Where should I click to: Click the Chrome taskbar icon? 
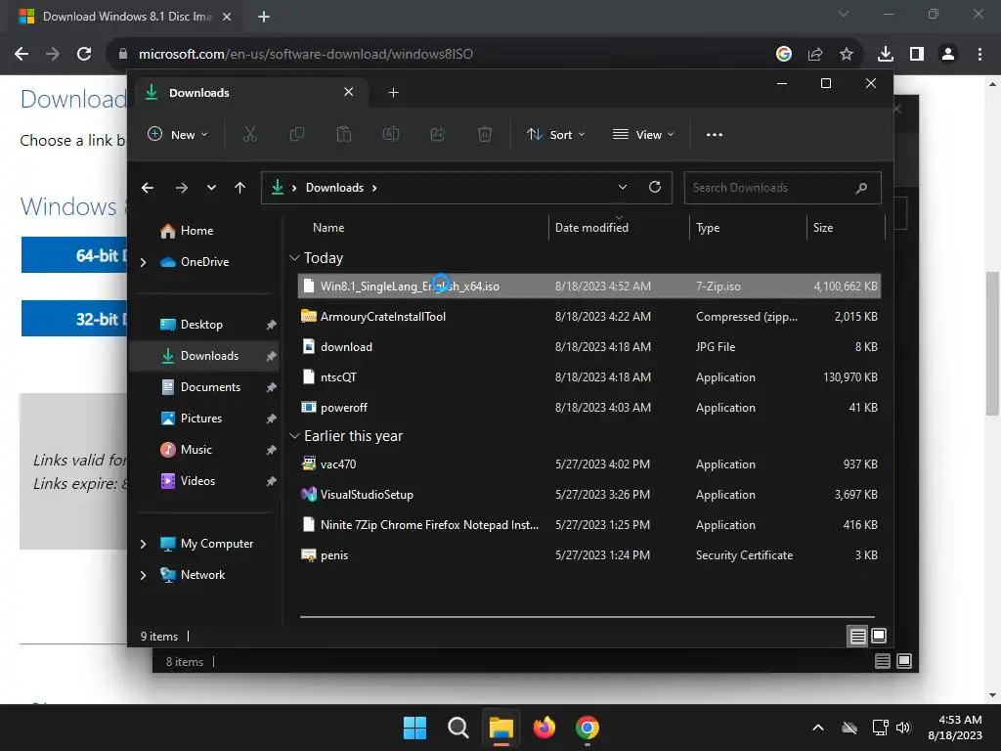(588, 728)
